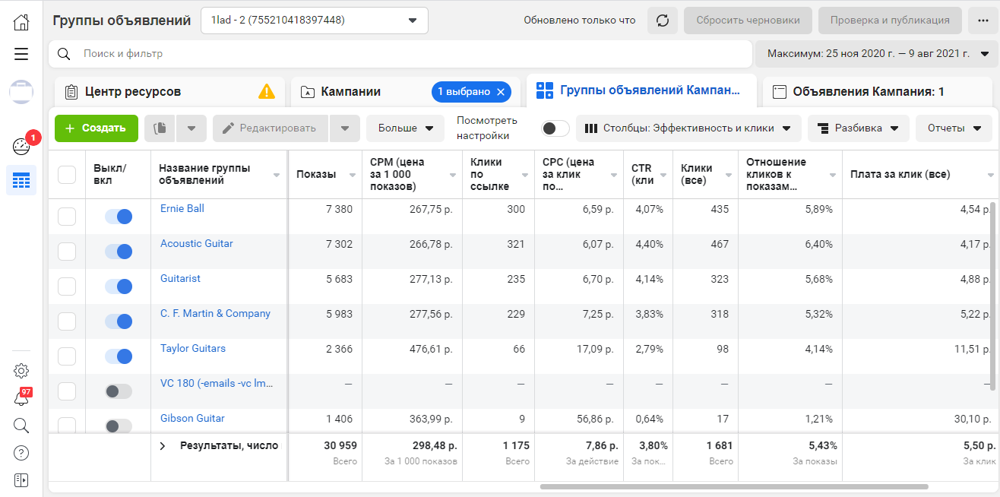Sort by Плата за клик (все) arrow
Viewport: 1000px width, 497px height.
click(x=991, y=175)
